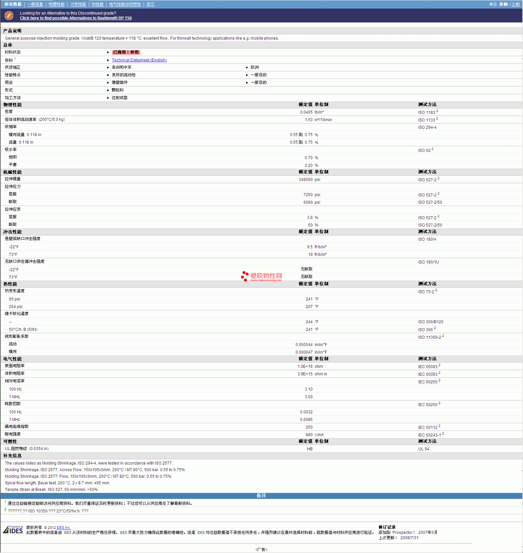The width and height of the screenshot is (523, 553).
Task: Select the 英制 unit option
Action: click(503, 4)
